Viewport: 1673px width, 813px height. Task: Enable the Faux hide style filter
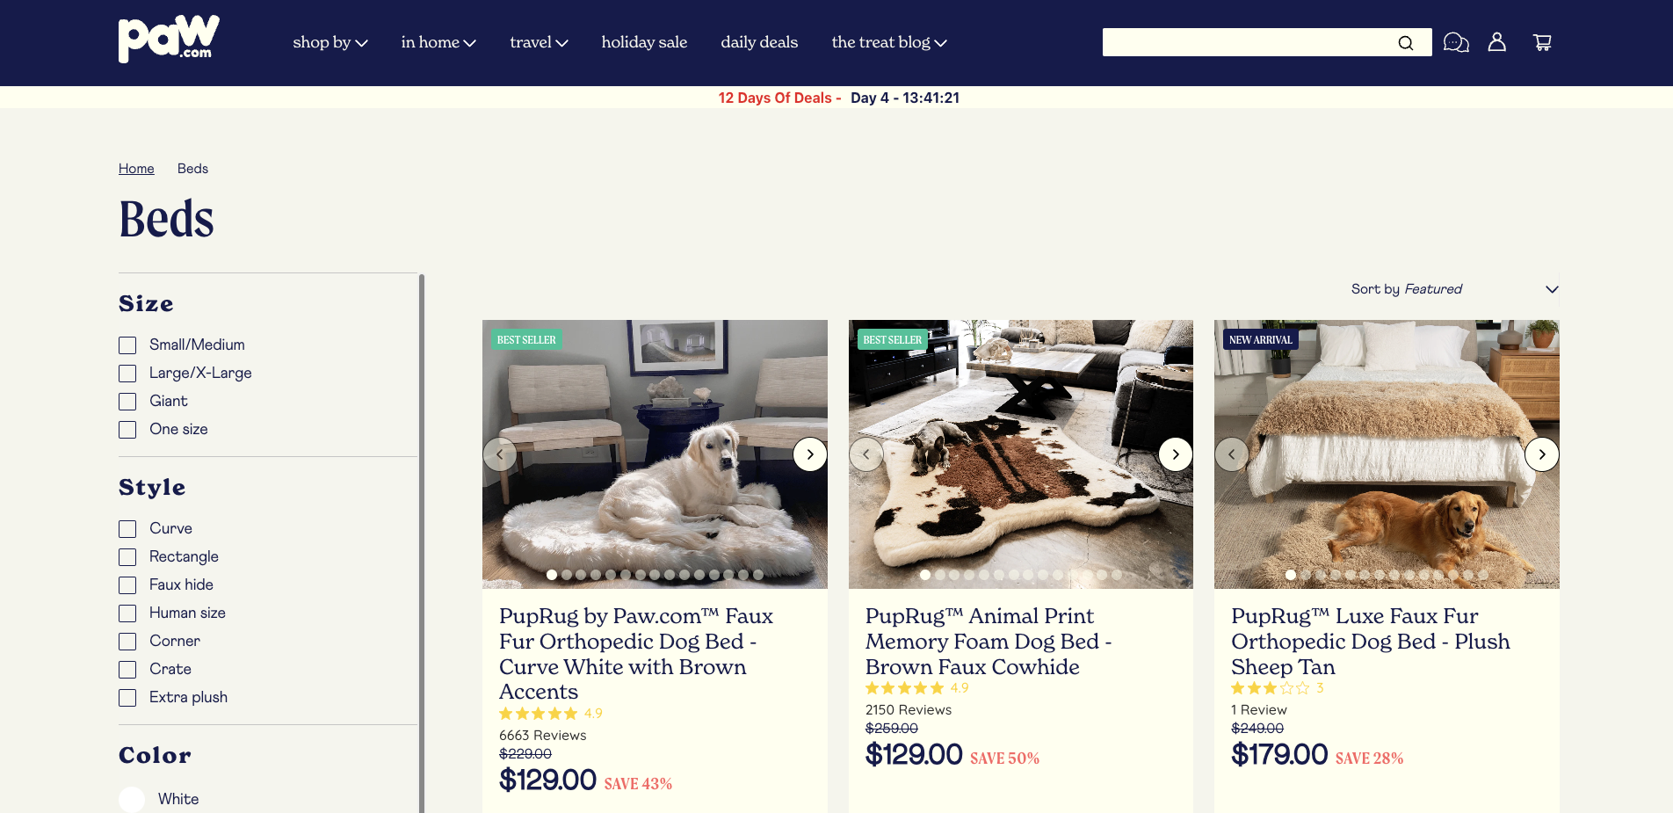127,585
